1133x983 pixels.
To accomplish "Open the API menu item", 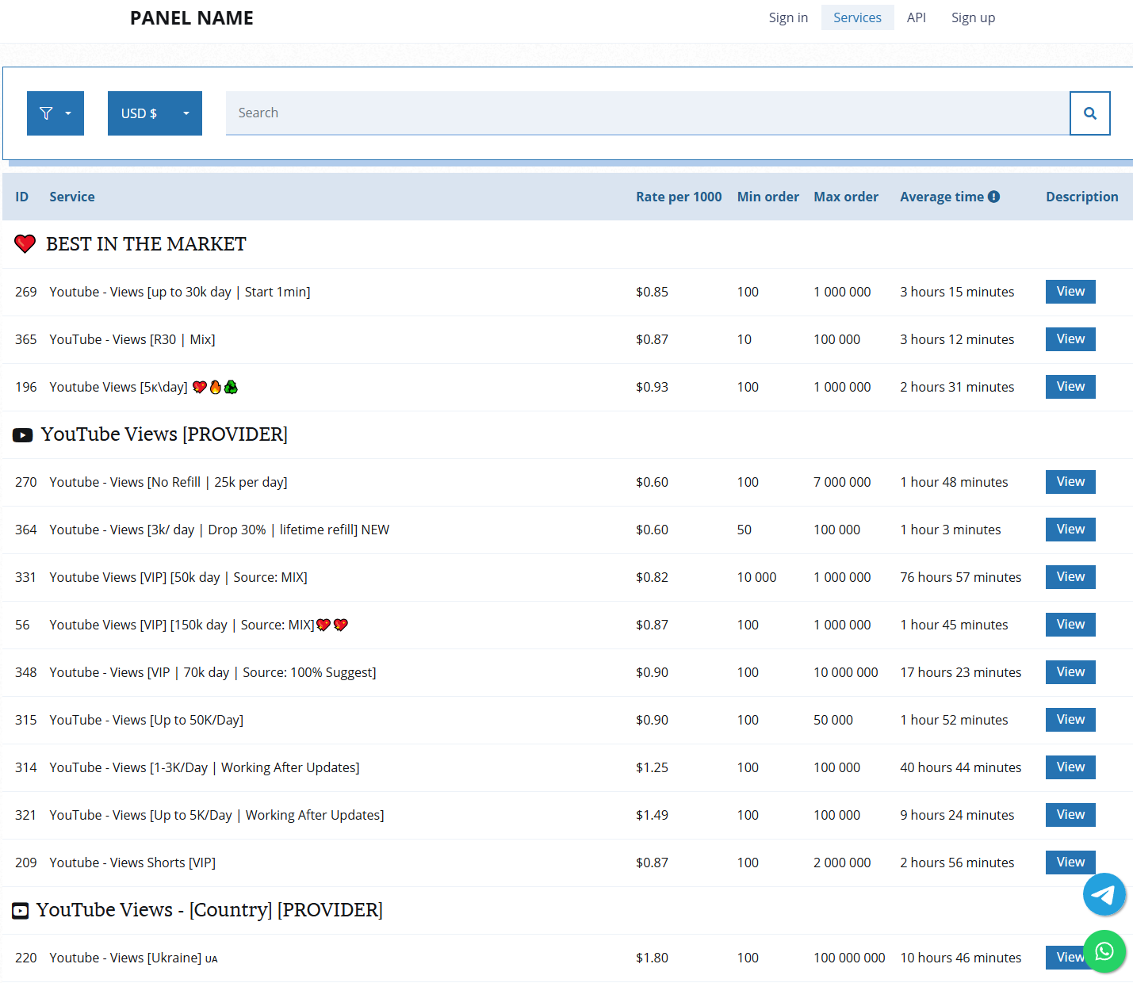I will [916, 17].
